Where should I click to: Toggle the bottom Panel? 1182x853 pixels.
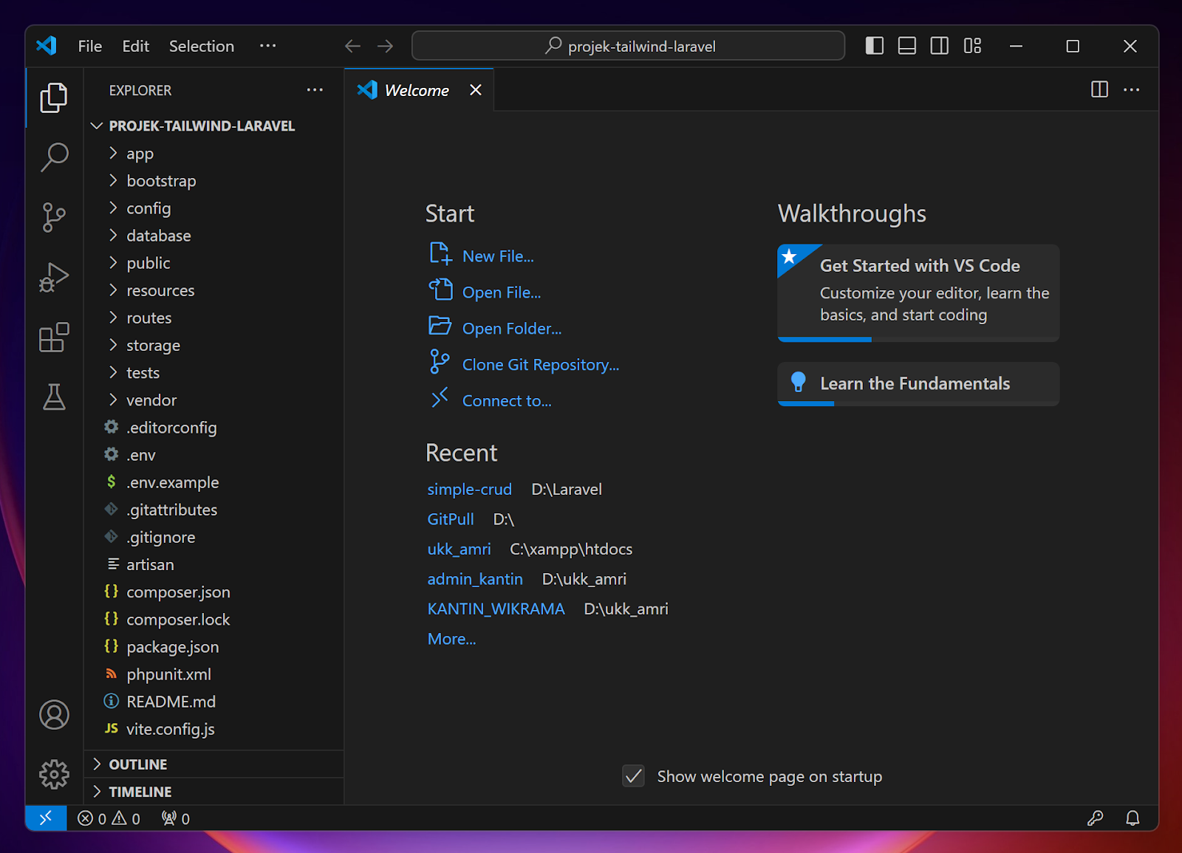click(907, 46)
